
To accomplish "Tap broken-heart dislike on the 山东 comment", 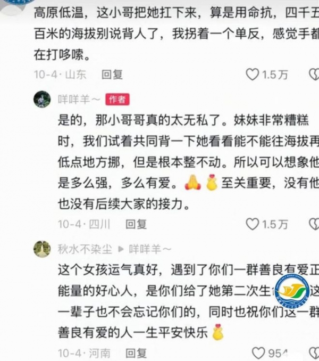I will 314,75.
